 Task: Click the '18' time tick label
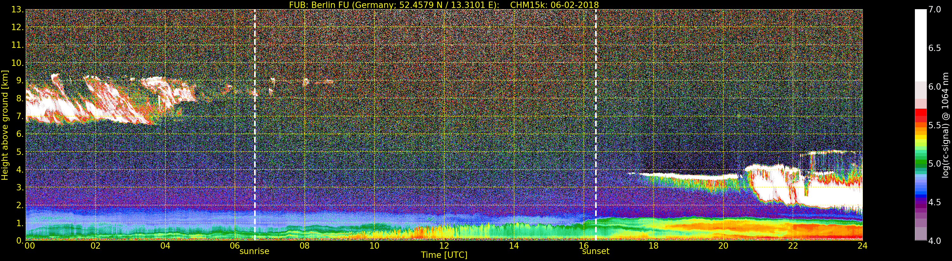(653, 246)
